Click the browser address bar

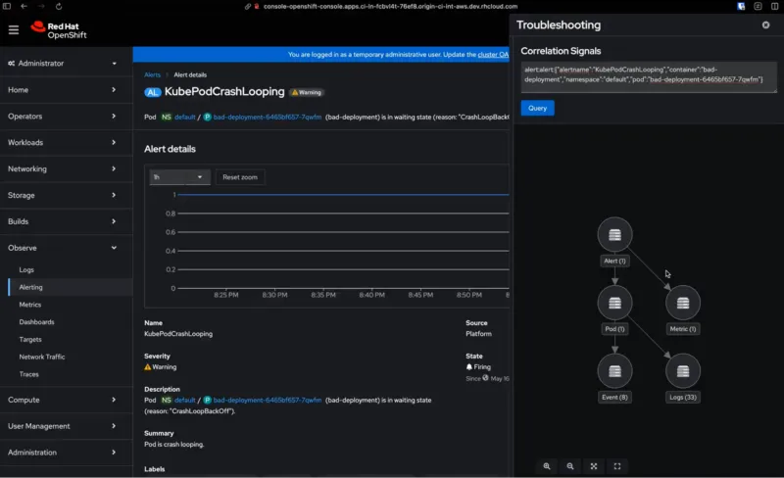pyautogui.click(x=390, y=7)
